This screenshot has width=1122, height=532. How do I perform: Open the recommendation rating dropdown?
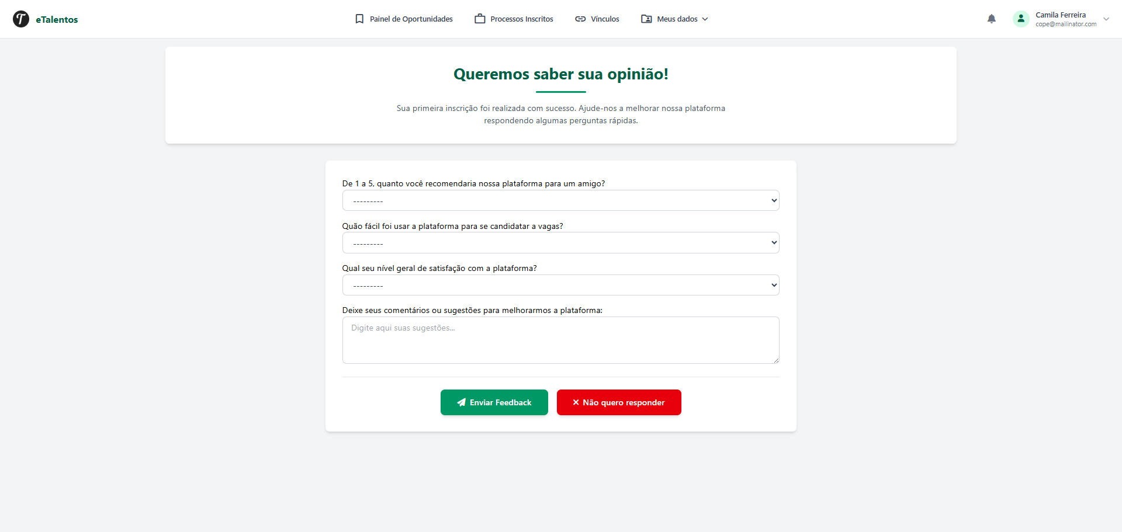[561, 200]
